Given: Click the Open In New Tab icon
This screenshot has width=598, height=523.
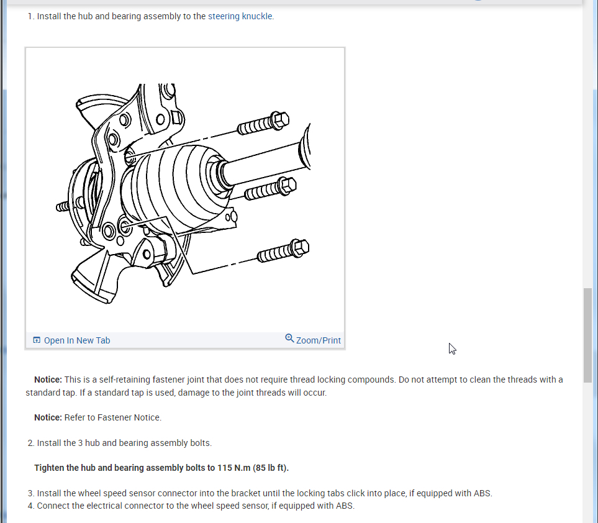Looking at the screenshot, I should pyautogui.click(x=37, y=340).
